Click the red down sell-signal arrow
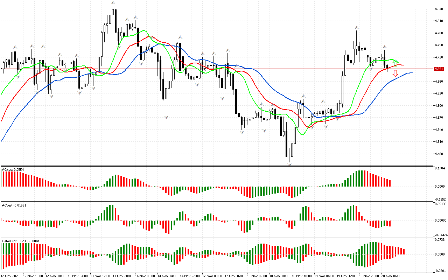This screenshot has height=280, width=448. 395,73
